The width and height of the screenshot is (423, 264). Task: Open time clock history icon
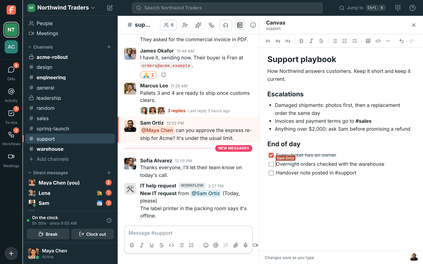click(109, 220)
